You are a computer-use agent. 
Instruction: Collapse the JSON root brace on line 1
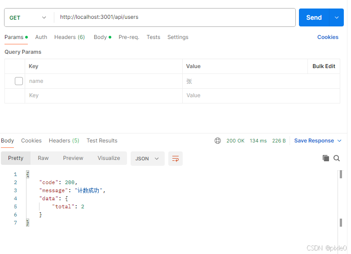pyautogui.click(x=27, y=174)
